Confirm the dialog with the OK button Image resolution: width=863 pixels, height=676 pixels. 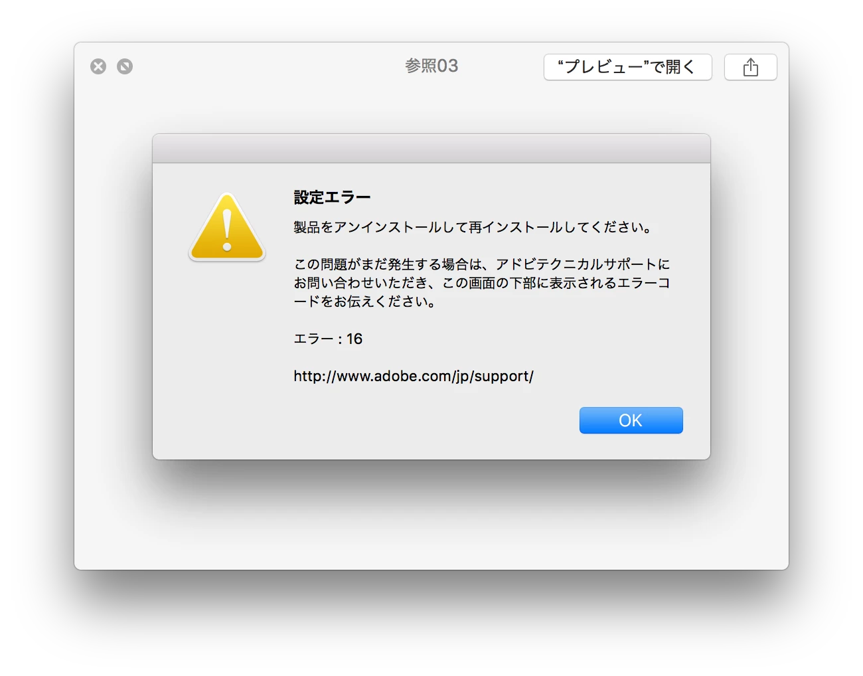631,420
